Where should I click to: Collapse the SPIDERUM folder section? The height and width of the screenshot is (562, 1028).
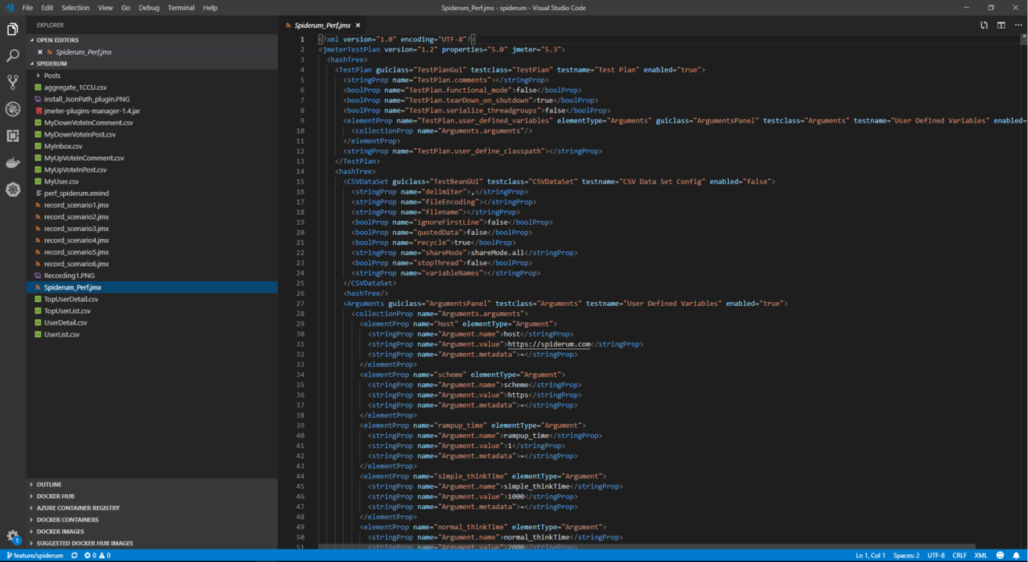tap(152, 63)
